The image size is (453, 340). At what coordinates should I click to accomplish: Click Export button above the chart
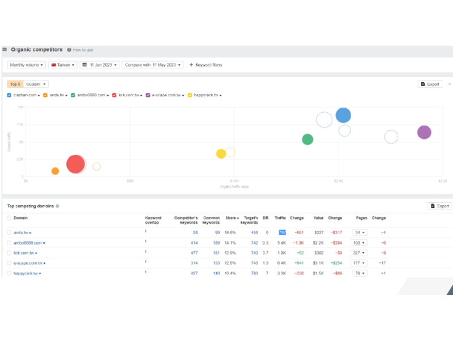pos(430,84)
